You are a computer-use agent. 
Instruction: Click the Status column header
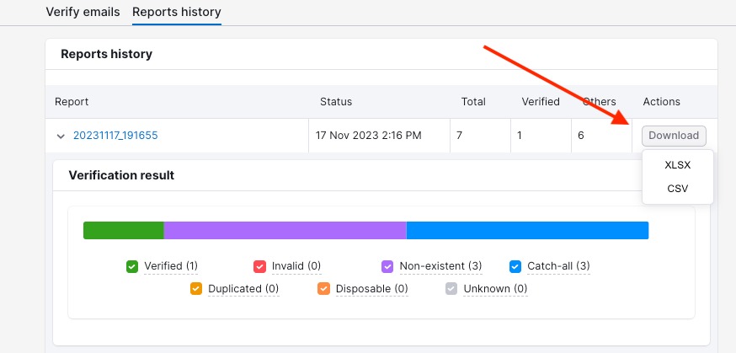[336, 102]
